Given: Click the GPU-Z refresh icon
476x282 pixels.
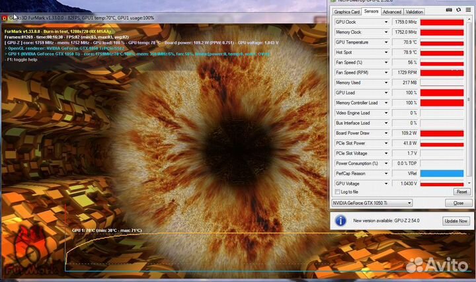Looking at the screenshot, I should click(457, 11).
